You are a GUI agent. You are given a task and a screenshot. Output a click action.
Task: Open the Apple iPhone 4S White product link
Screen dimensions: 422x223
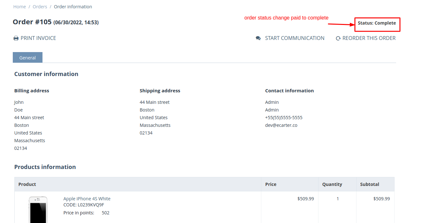coord(87,199)
